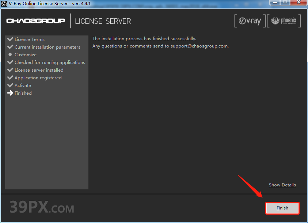Click the Phoenix fluid dynamics logo

click(x=284, y=21)
